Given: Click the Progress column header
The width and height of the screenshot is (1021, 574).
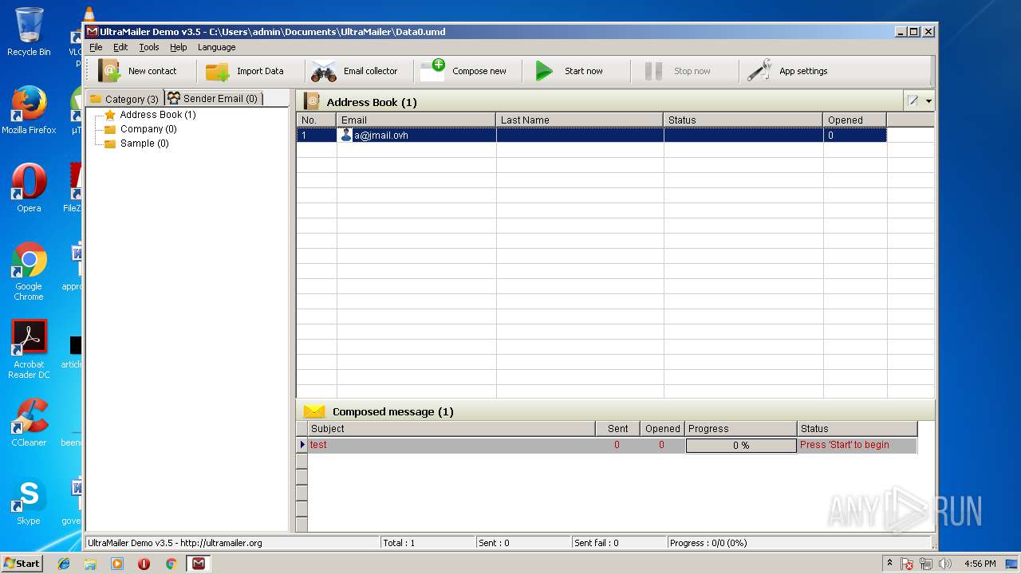Looking at the screenshot, I should tap(741, 429).
